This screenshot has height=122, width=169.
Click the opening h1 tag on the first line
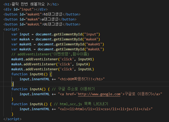coord(7,4)
